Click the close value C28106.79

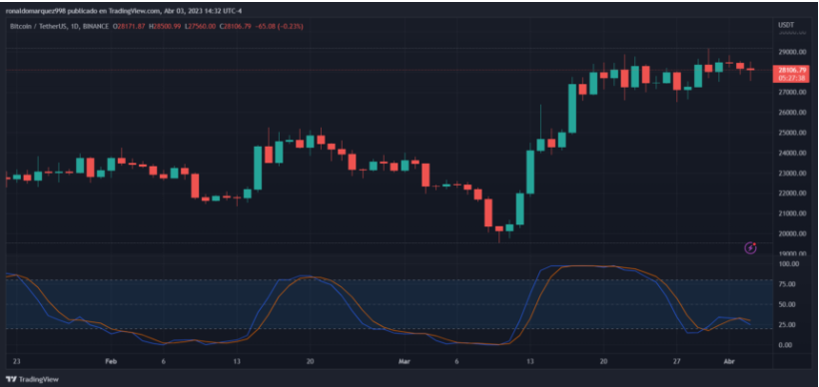[235, 26]
